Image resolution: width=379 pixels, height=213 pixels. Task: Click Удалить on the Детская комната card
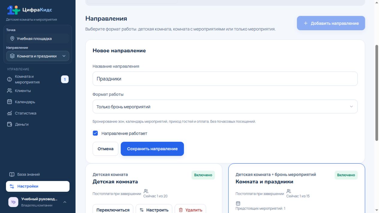tap(190, 210)
